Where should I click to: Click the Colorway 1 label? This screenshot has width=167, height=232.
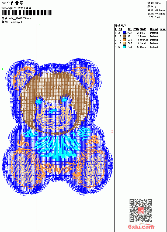(16, 22)
